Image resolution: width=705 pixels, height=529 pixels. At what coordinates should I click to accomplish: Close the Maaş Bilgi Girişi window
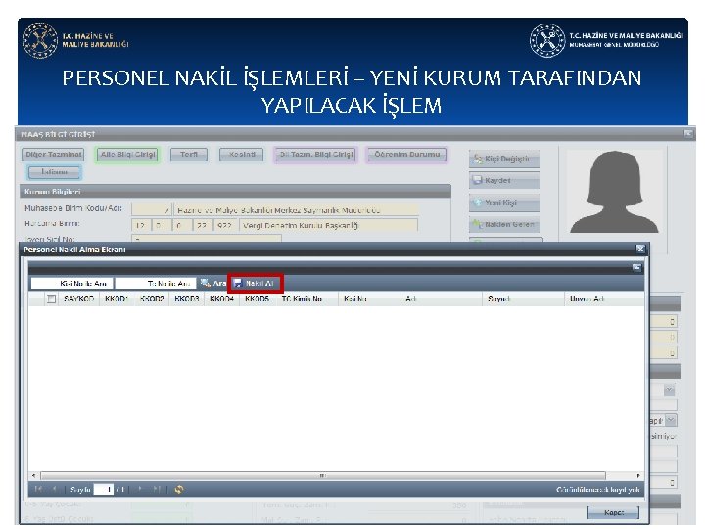coord(688,134)
